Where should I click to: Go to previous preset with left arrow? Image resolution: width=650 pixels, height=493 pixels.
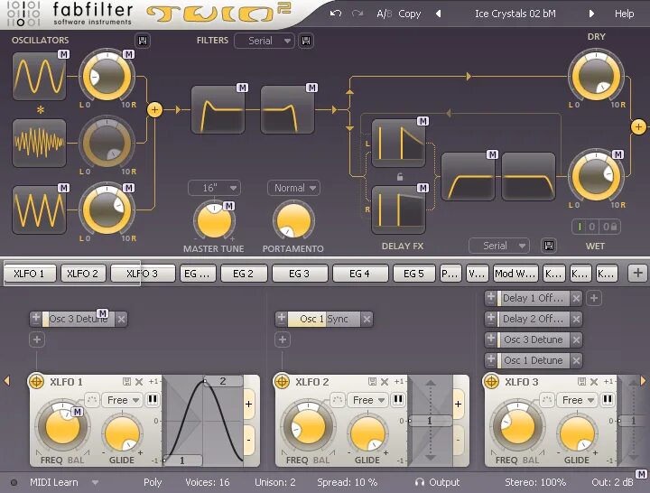tap(438, 14)
